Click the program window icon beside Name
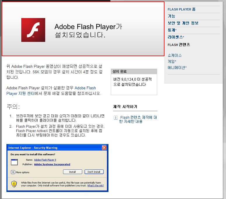 point(14,162)
